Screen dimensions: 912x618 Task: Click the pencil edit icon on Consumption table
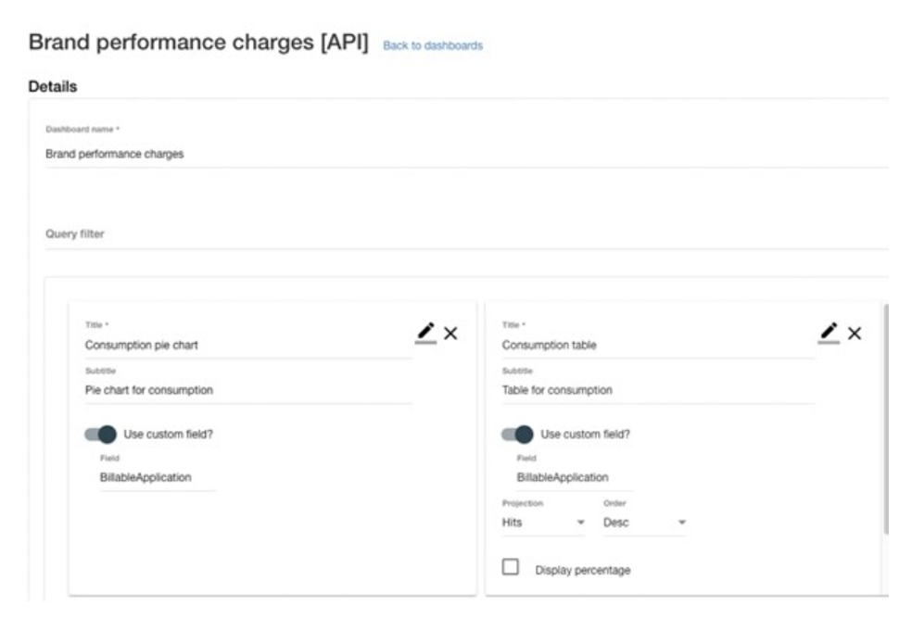coord(829,332)
